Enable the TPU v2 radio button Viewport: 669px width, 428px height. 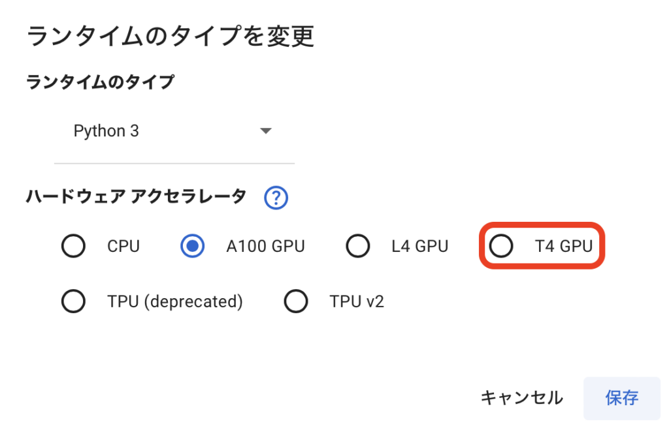coord(296,301)
